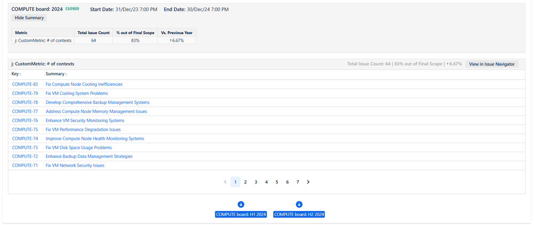Click the 'Total Issue Count: 64' header statistics text
Viewport: 534px width, 225px height.
(369, 64)
